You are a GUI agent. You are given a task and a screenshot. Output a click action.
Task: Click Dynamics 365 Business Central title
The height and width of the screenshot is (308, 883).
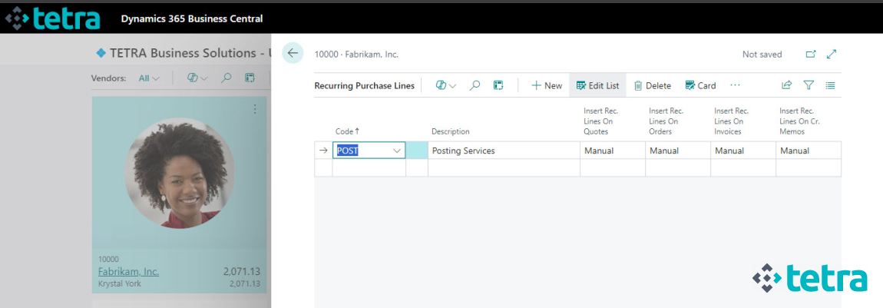(x=191, y=18)
